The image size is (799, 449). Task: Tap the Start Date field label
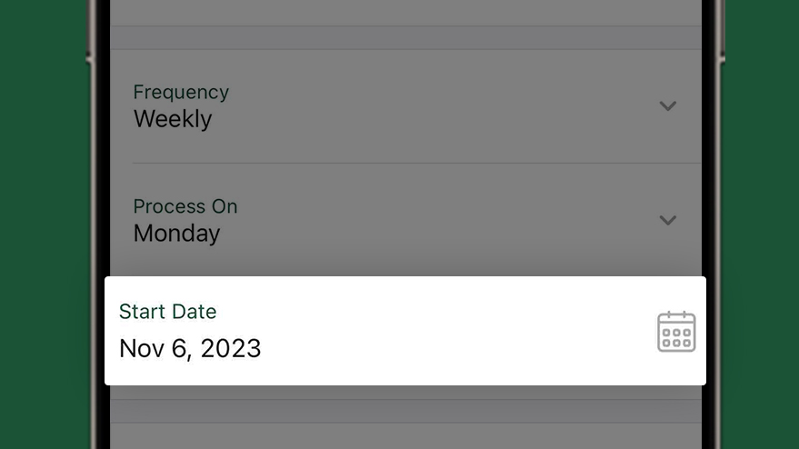click(x=167, y=312)
